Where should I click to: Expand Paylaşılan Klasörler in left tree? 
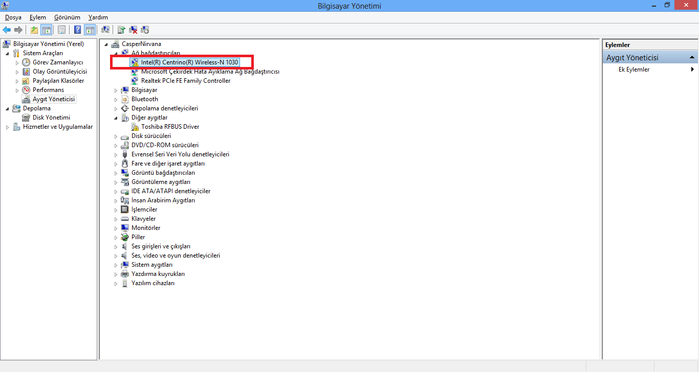coord(17,81)
